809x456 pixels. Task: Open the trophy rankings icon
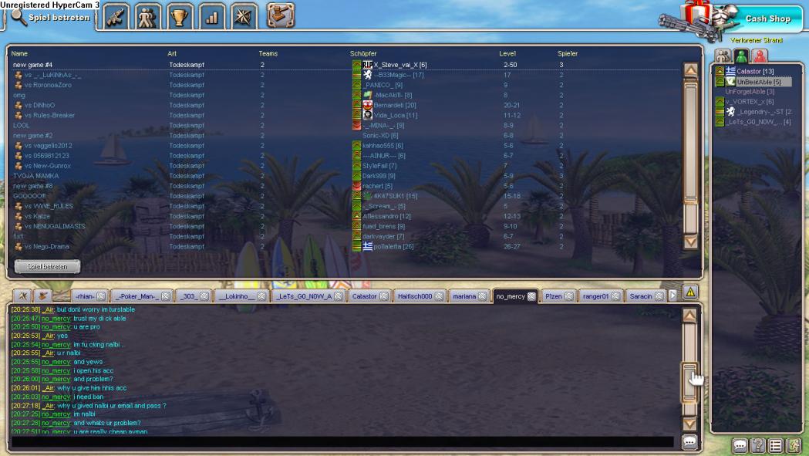tap(180, 16)
